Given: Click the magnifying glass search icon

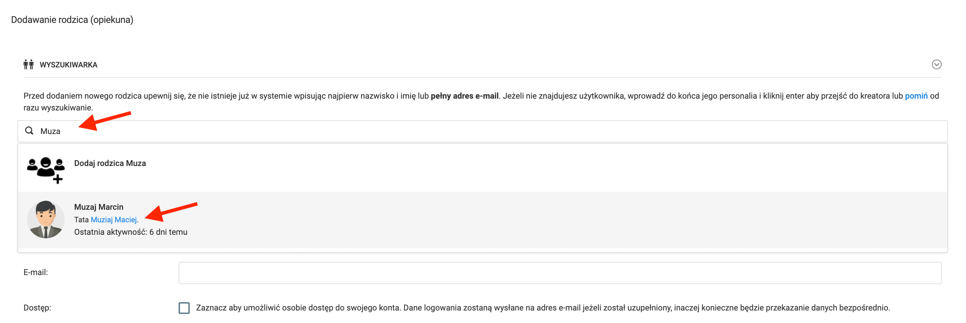Looking at the screenshot, I should coord(29,131).
